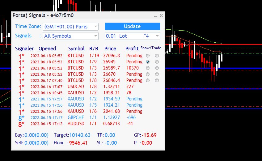Click profit value -41 for AUDUSD

tap(130, 124)
